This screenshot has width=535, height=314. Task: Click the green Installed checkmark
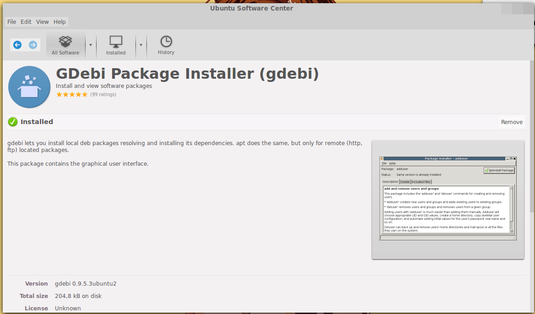click(x=12, y=122)
